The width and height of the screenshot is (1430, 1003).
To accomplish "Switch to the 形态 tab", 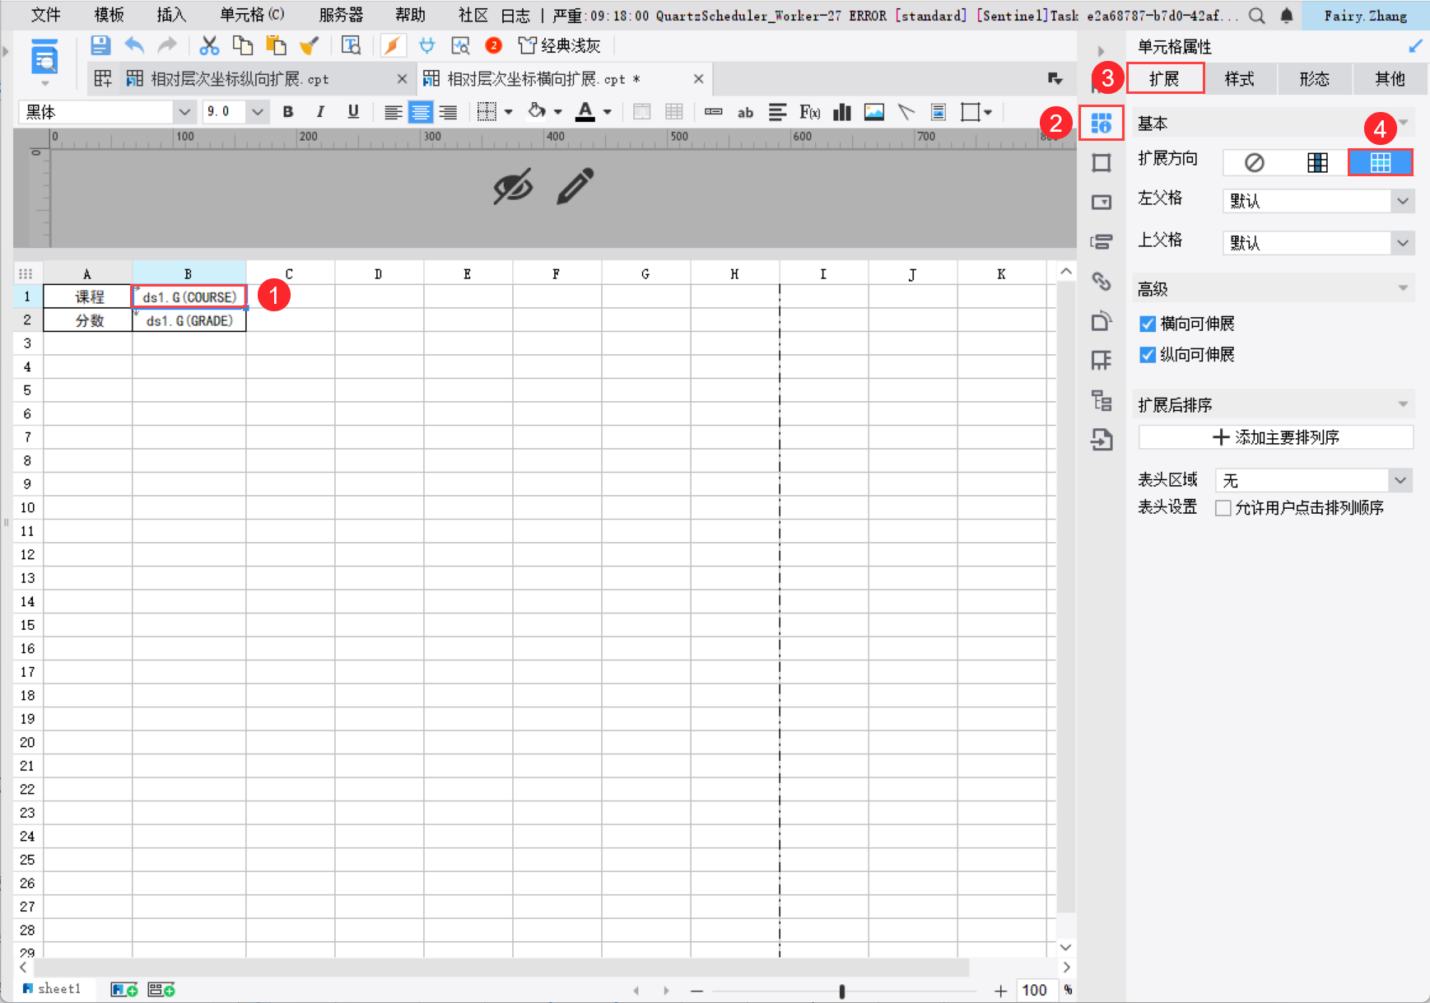I will (x=1314, y=79).
